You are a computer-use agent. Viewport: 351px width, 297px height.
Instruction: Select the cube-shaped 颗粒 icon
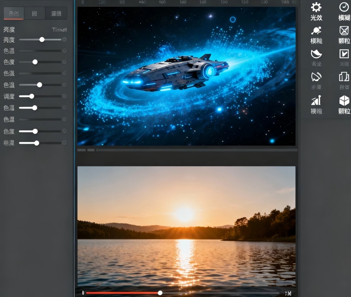point(344,101)
